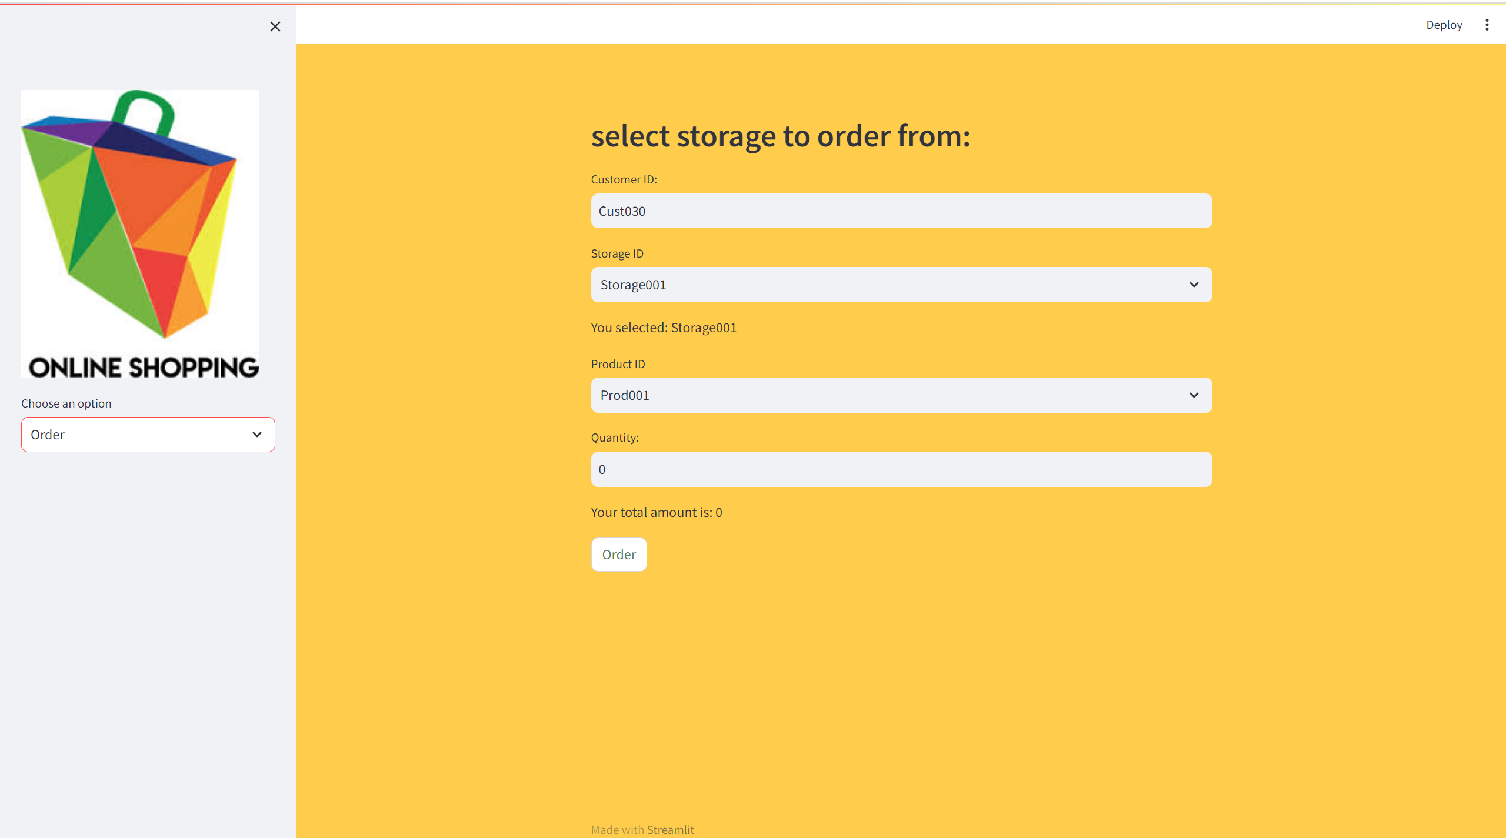Screen dimensions: 1506x838
Task: Click the Storage ID dropdown chevron arrow
Action: click(x=1194, y=285)
